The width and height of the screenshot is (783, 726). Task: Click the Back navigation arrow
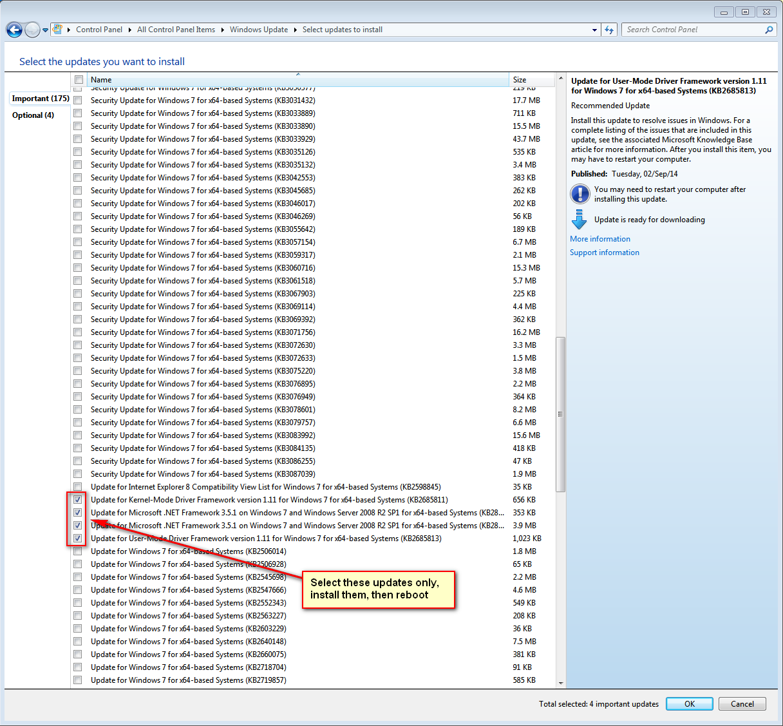[x=14, y=30]
